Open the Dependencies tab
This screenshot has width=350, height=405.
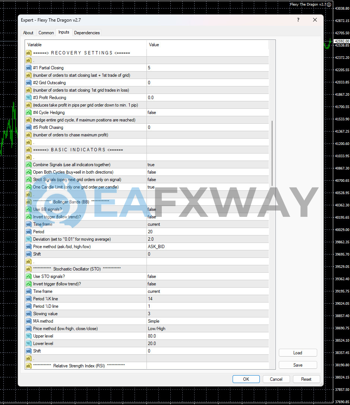(x=87, y=33)
